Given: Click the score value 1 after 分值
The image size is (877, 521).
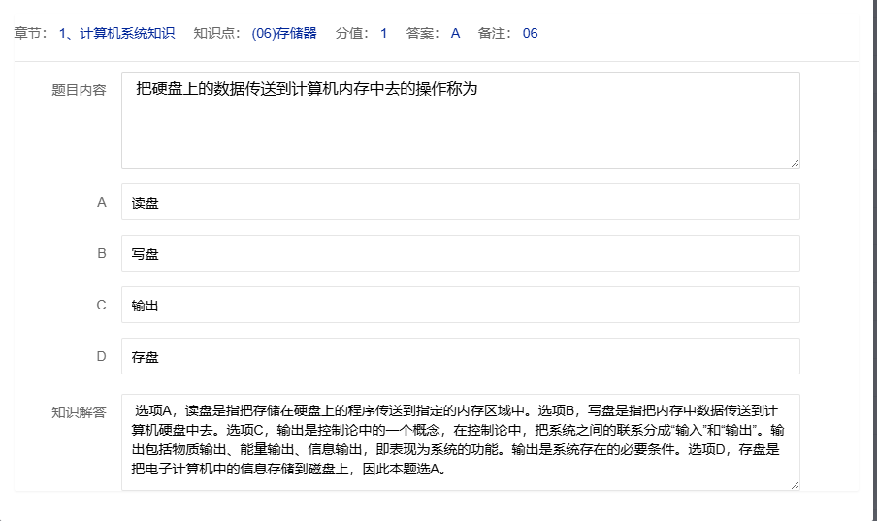Looking at the screenshot, I should pyautogui.click(x=383, y=33).
